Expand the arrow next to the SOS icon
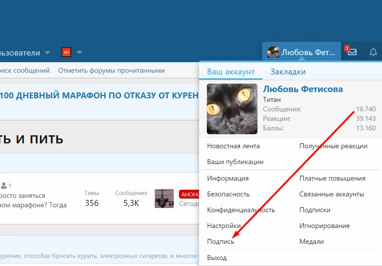382x266 pixels. [79, 52]
